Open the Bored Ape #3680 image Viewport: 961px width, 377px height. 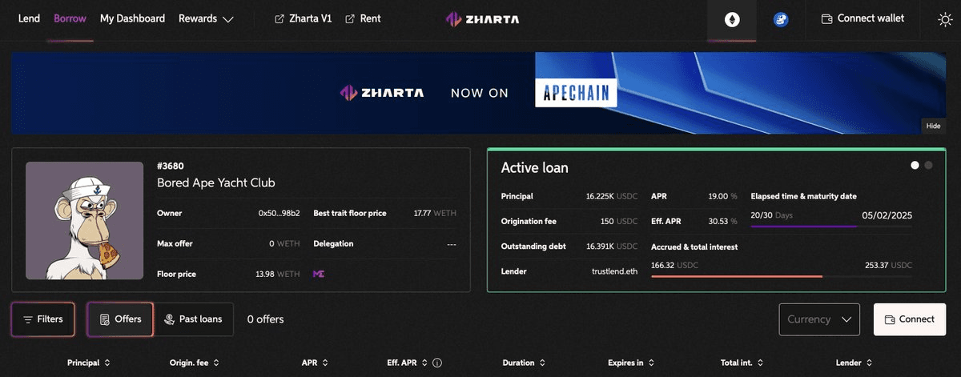point(84,221)
